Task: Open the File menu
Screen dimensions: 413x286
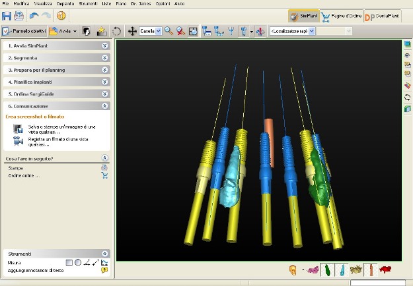Action: coord(5,4)
